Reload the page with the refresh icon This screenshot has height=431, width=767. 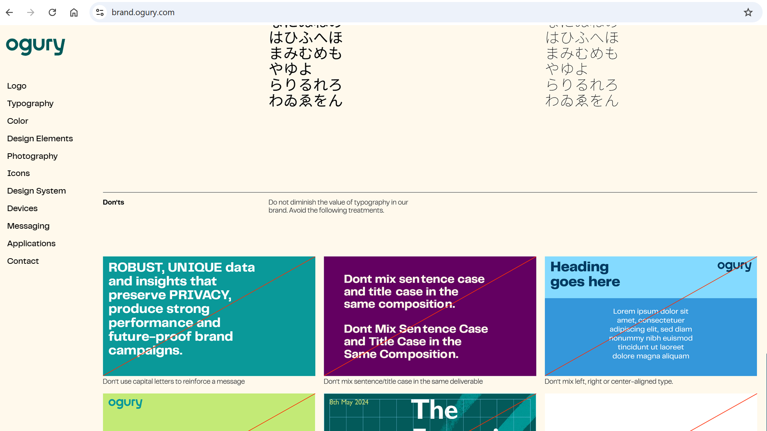click(x=52, y=12)
